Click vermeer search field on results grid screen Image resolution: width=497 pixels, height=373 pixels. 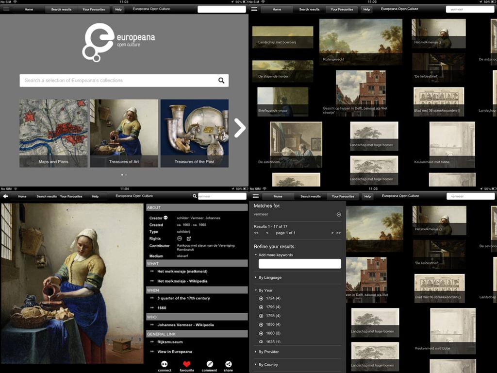coord(470,9)
